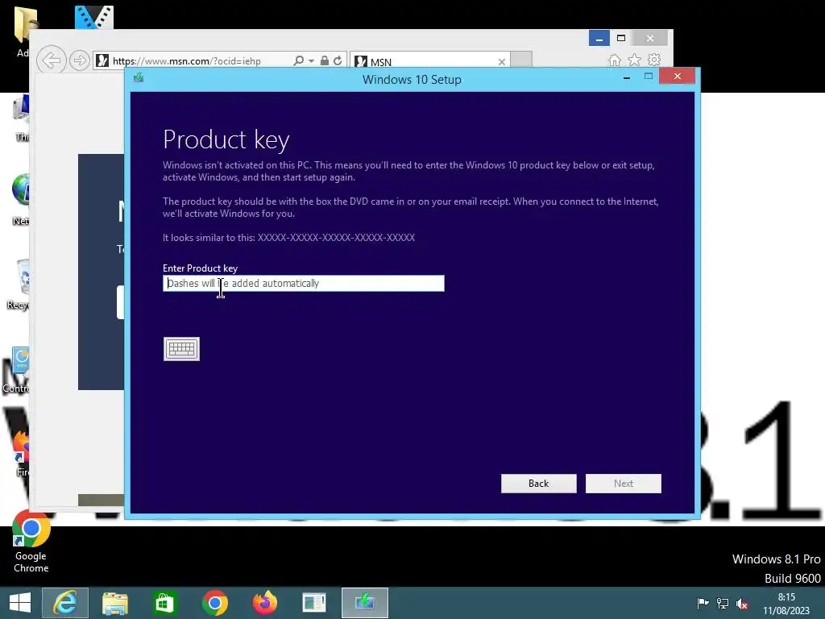Go back in Internet Explorer
This screenshot has height=619, width=825.
51,60
